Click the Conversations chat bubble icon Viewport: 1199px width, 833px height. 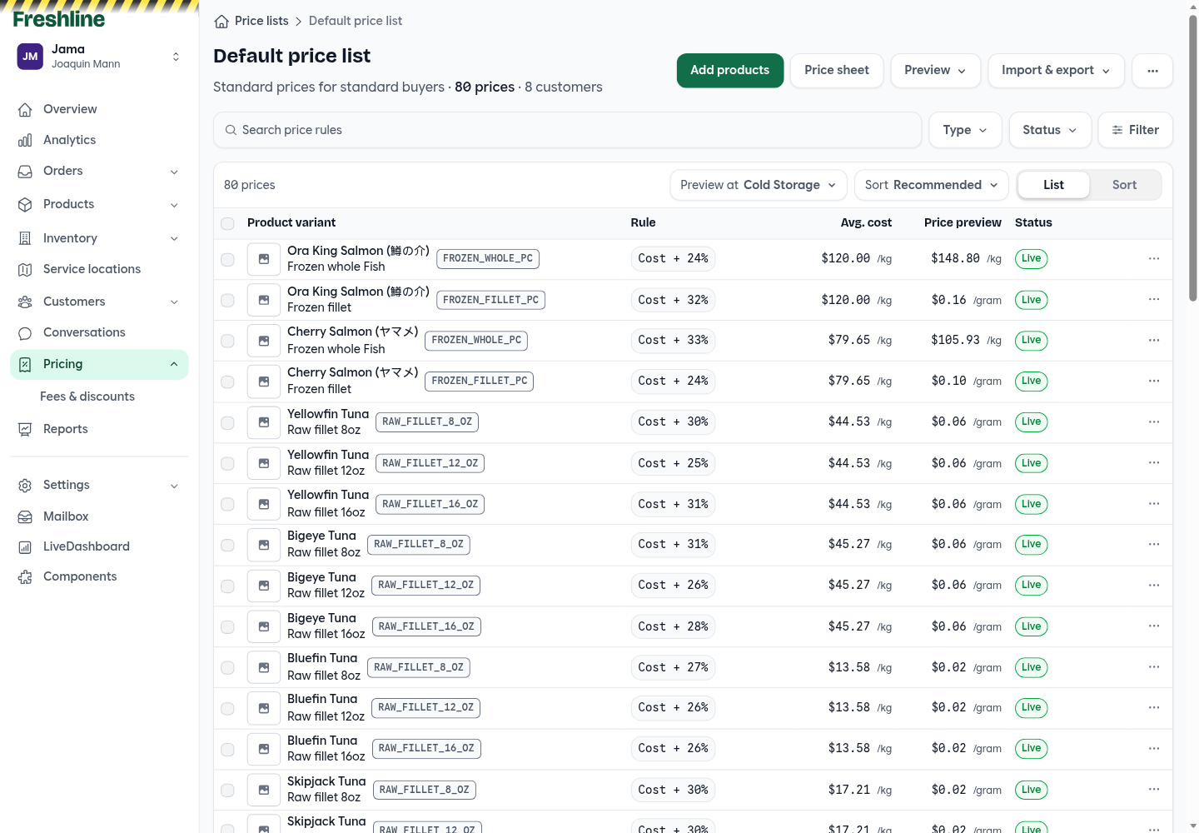tap(25, 332)
